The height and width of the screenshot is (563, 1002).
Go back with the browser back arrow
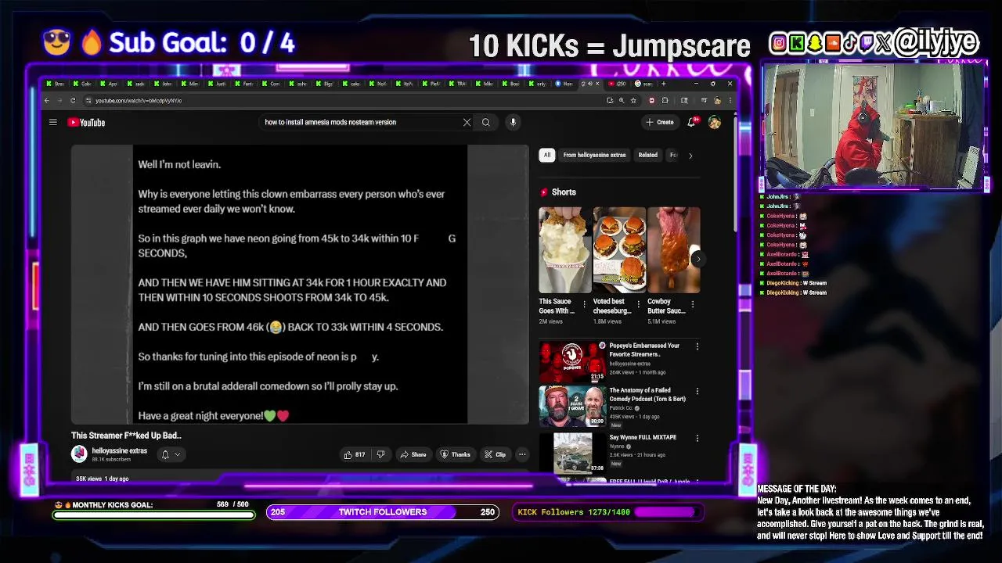pyautogui.click(x=47, y=100)
